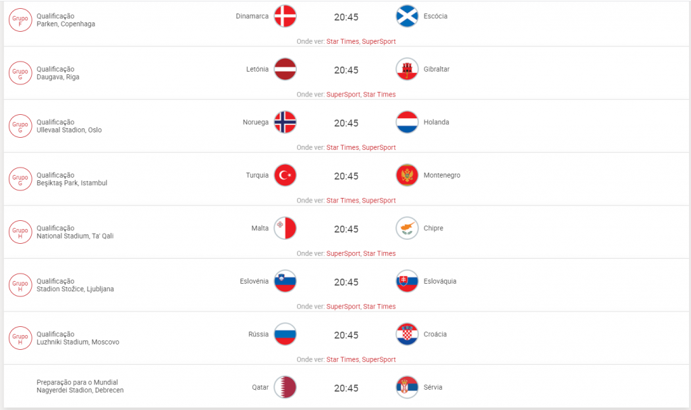
Task: Click the Denmark flag icon
Action: [x=285, y=16]
